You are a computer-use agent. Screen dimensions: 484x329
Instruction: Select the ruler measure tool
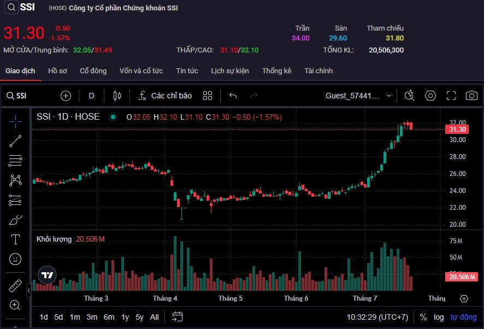pos(15,286)
